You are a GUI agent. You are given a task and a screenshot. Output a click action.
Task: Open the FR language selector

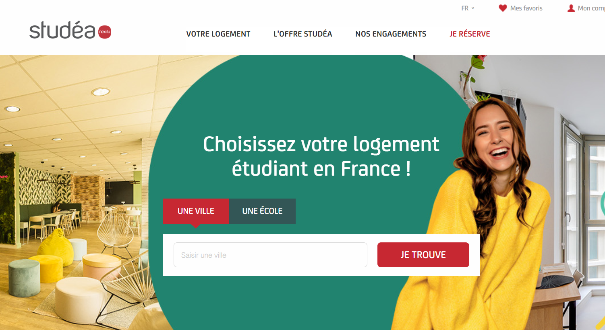[468, 8]
